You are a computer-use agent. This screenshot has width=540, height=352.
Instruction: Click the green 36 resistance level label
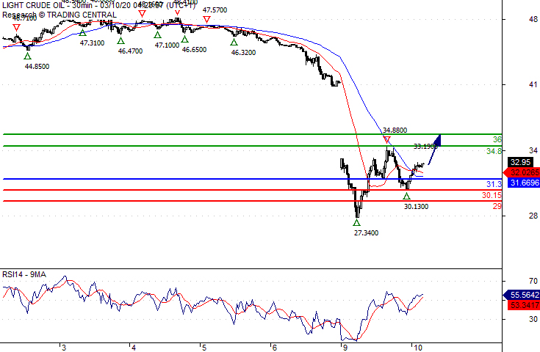pos(497,139)
